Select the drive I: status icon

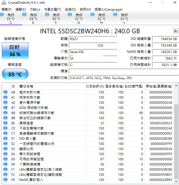pos(115,15)
